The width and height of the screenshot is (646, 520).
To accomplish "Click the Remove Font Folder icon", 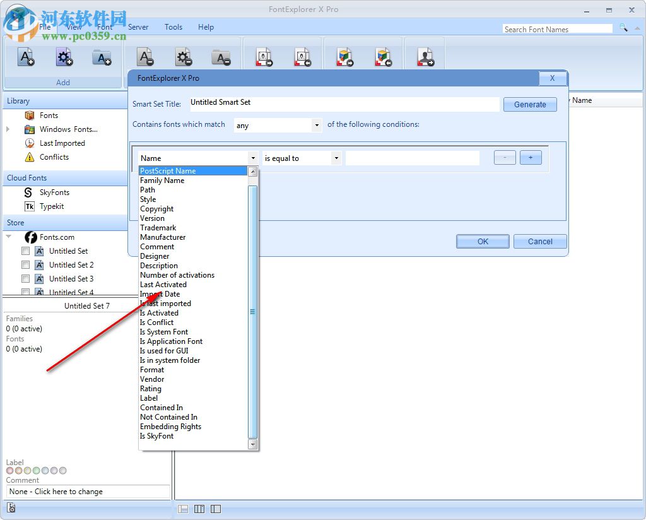I will click(221, 57).
